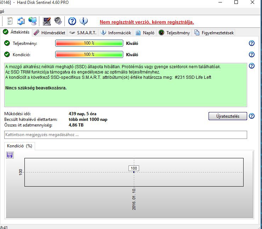Click the green check icon beside Kondíció
Image resolution: width=262 pixels, height=229 pixels.
point(7,54)
